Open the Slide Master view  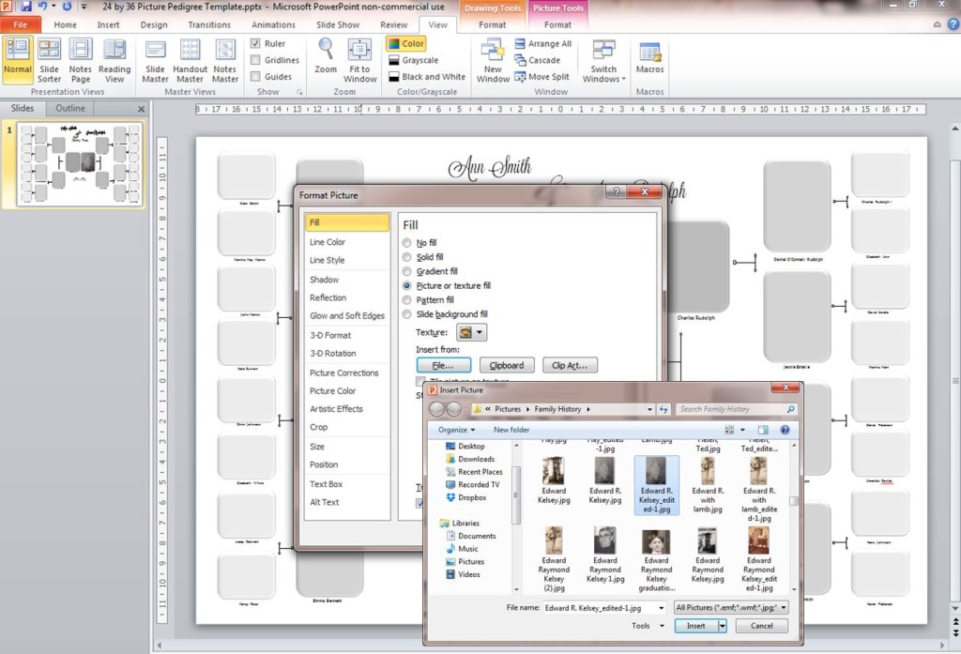click(x=155, y=59)
